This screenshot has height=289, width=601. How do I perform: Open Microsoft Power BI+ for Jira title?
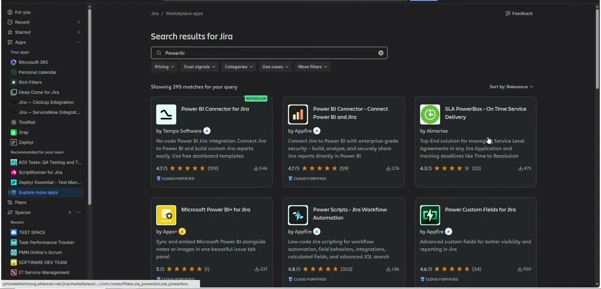pyautogui.click(x=216, y=210)
